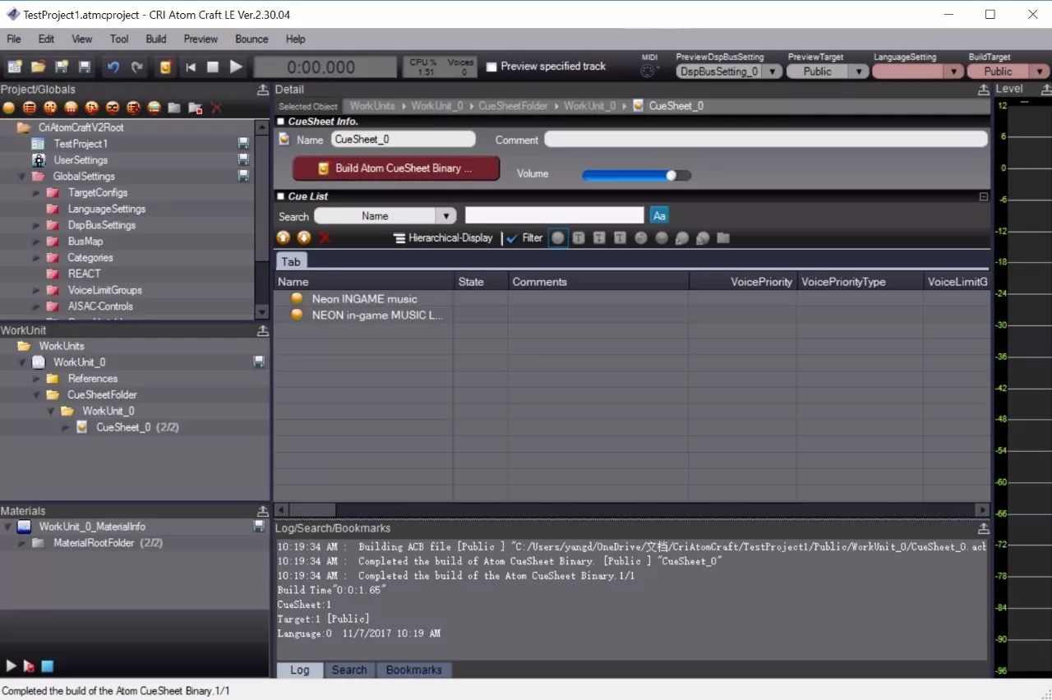
Task: Click save icon next to WorkUnit_0
Action: [259, 362]
